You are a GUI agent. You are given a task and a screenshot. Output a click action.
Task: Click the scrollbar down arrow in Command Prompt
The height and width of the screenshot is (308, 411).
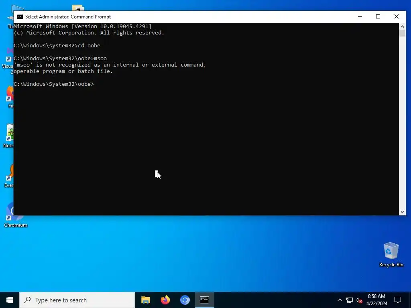click(402, 212)
